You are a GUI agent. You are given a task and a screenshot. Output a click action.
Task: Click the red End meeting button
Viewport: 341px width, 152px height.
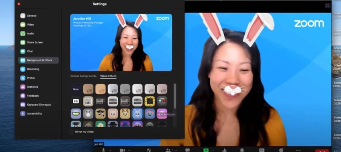322,150
